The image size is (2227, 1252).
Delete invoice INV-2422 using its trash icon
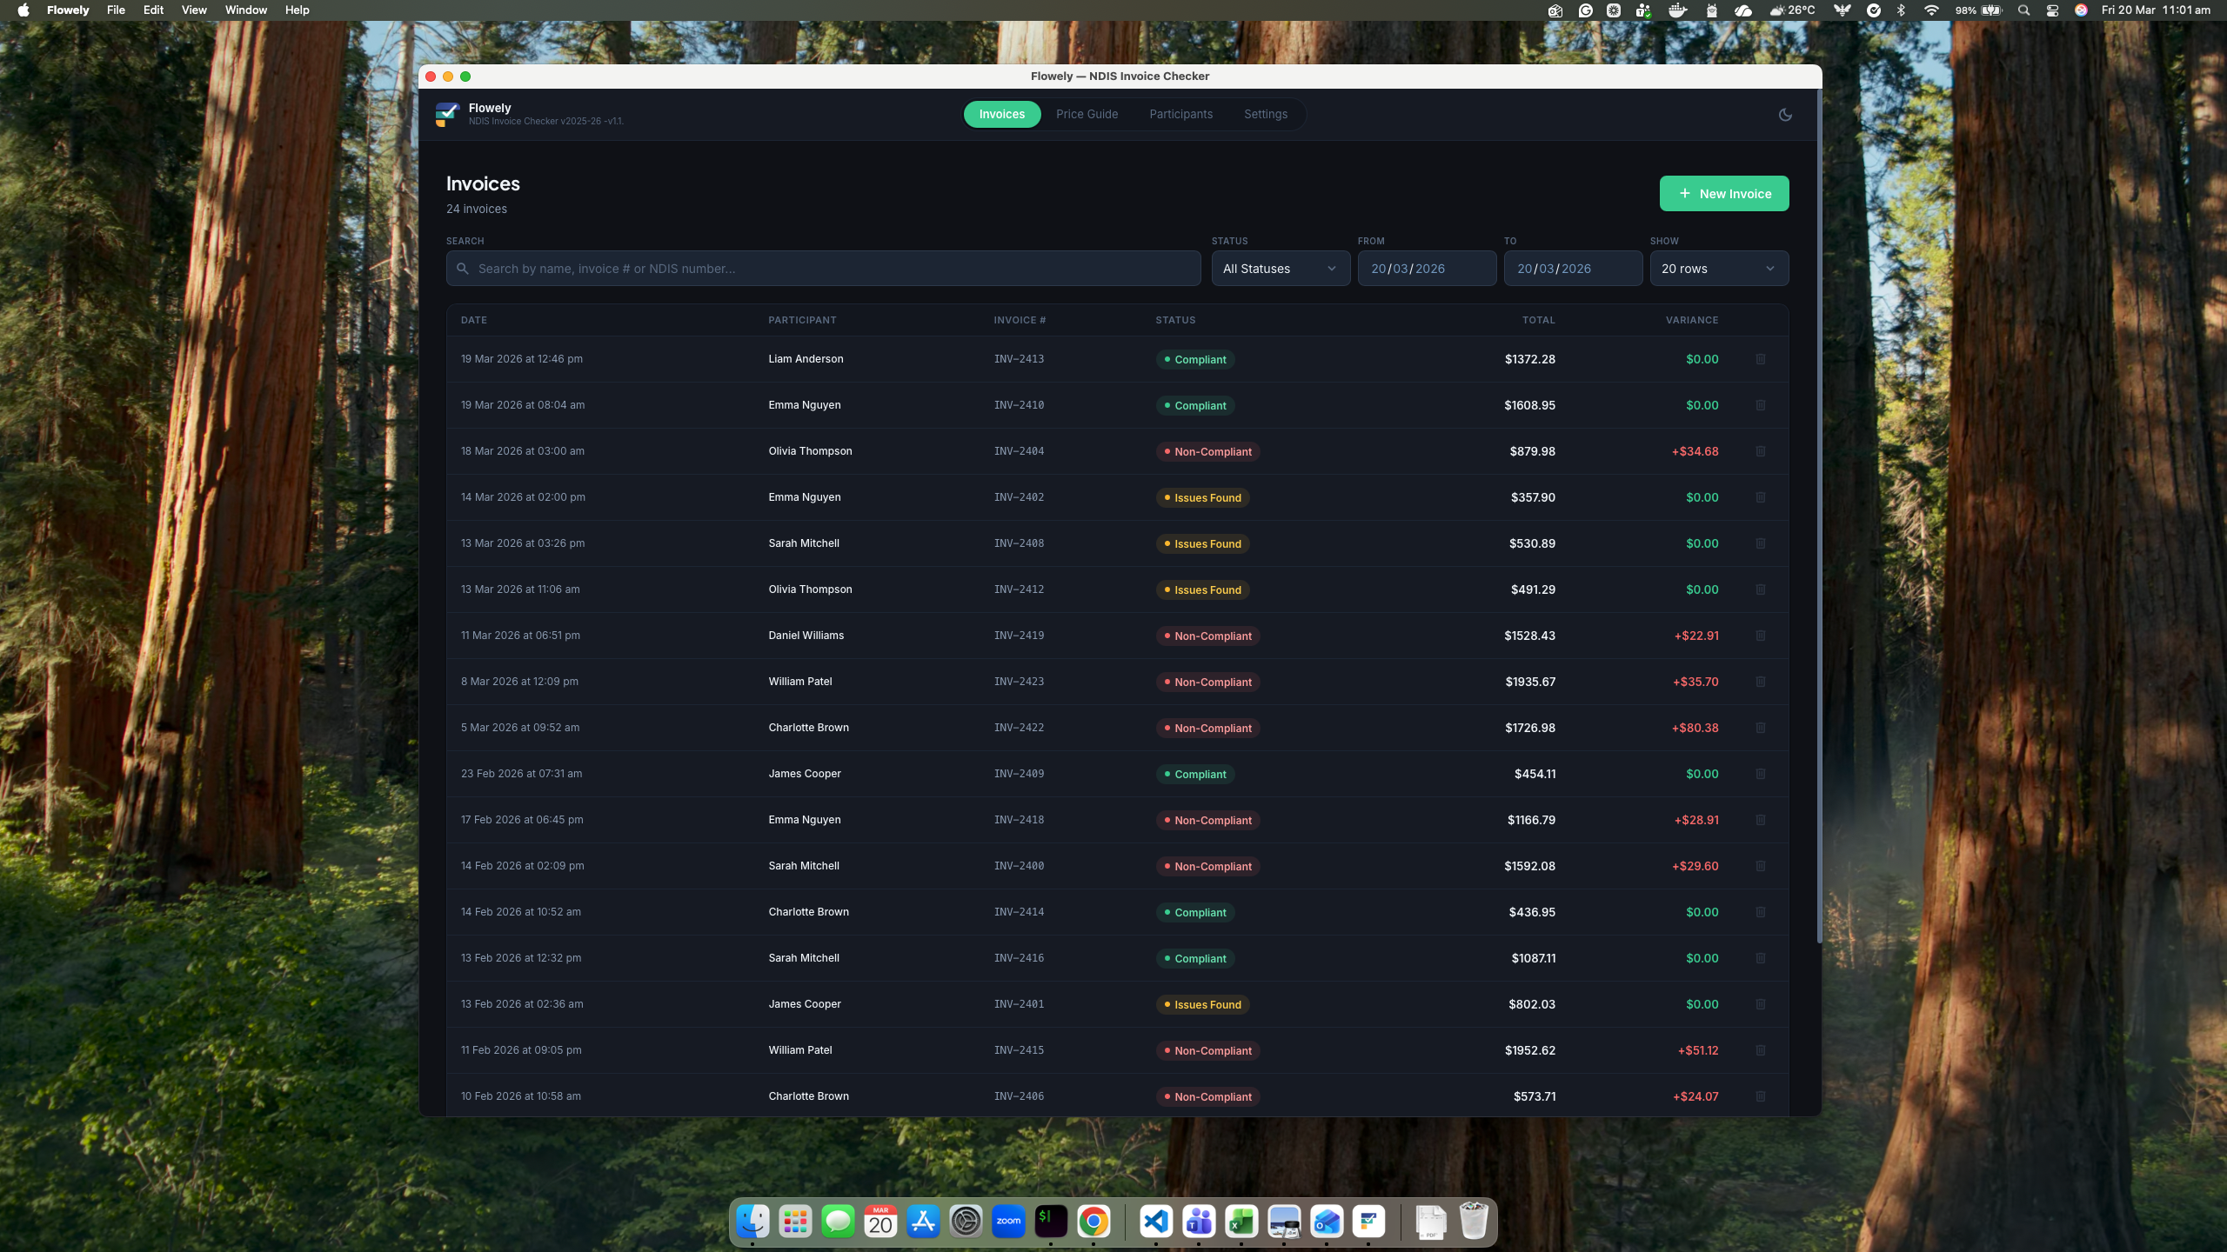point(1762,728)
